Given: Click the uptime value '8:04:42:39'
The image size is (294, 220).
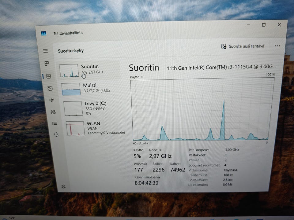Looking at the screenshot, I should click(x=146, y=183).
